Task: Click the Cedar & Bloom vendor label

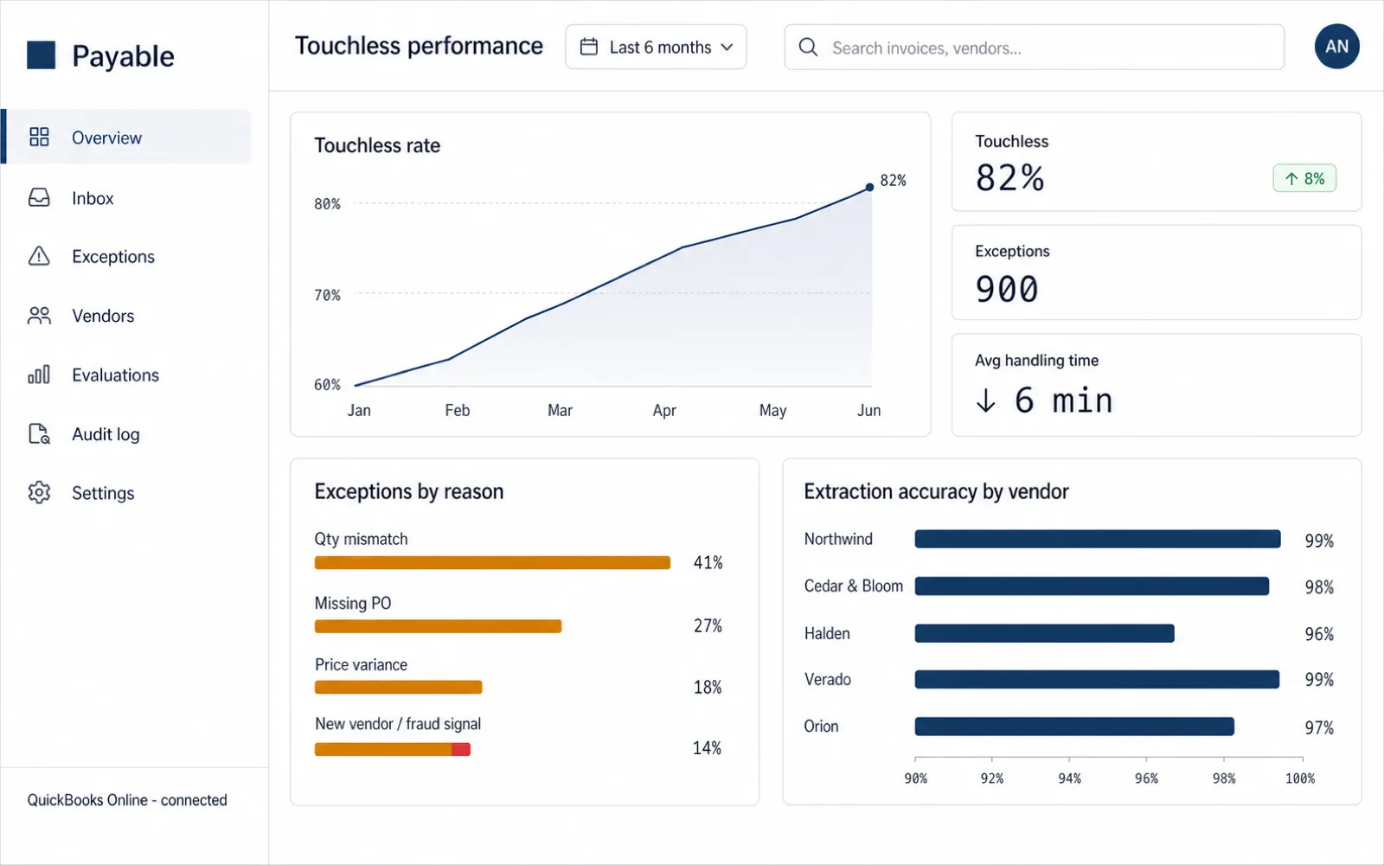Action: 853,586
